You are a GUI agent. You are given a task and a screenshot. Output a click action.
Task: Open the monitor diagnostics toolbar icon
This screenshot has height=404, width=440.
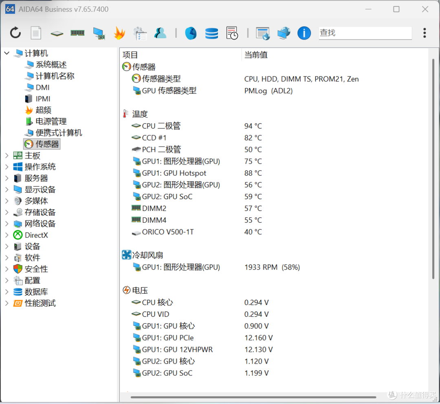point(99,33)
